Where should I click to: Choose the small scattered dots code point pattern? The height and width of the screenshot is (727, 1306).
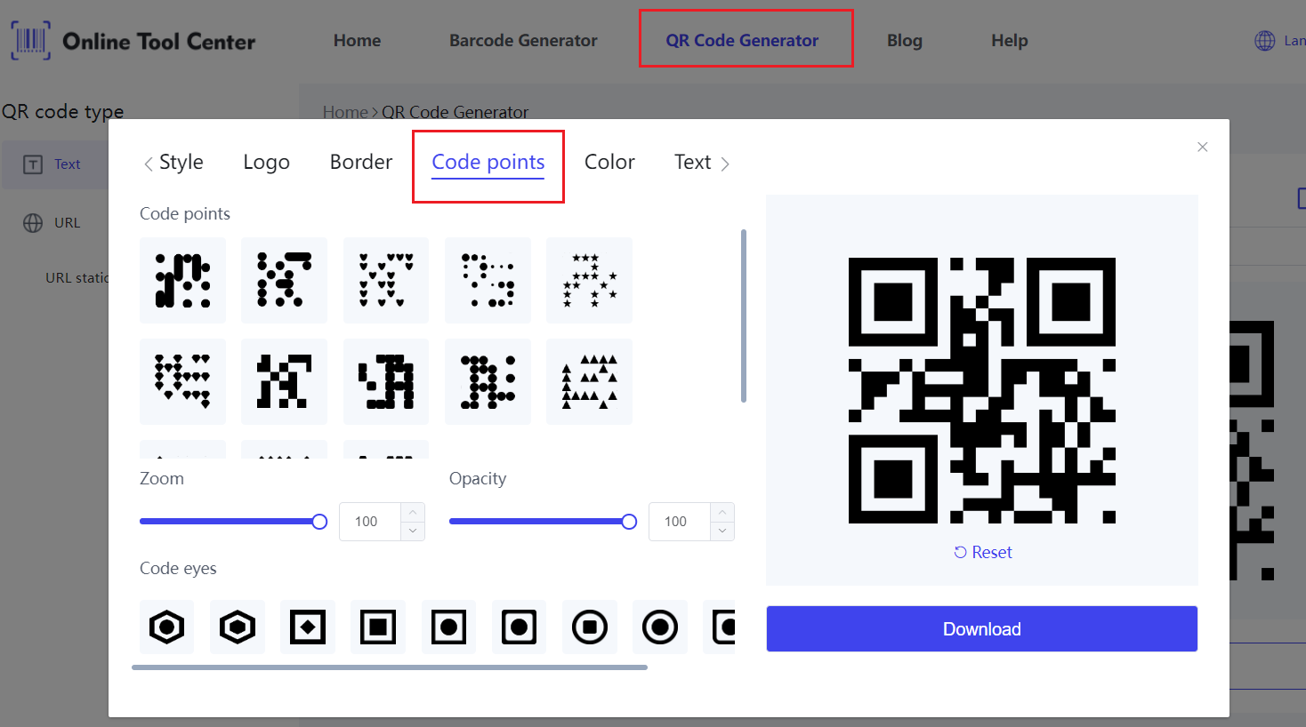tap(488, 280)
